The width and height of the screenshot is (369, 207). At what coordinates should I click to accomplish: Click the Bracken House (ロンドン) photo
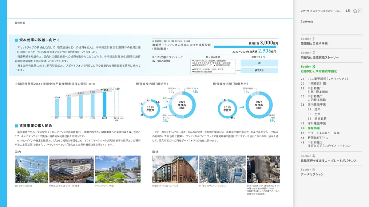tap(175, 170)
